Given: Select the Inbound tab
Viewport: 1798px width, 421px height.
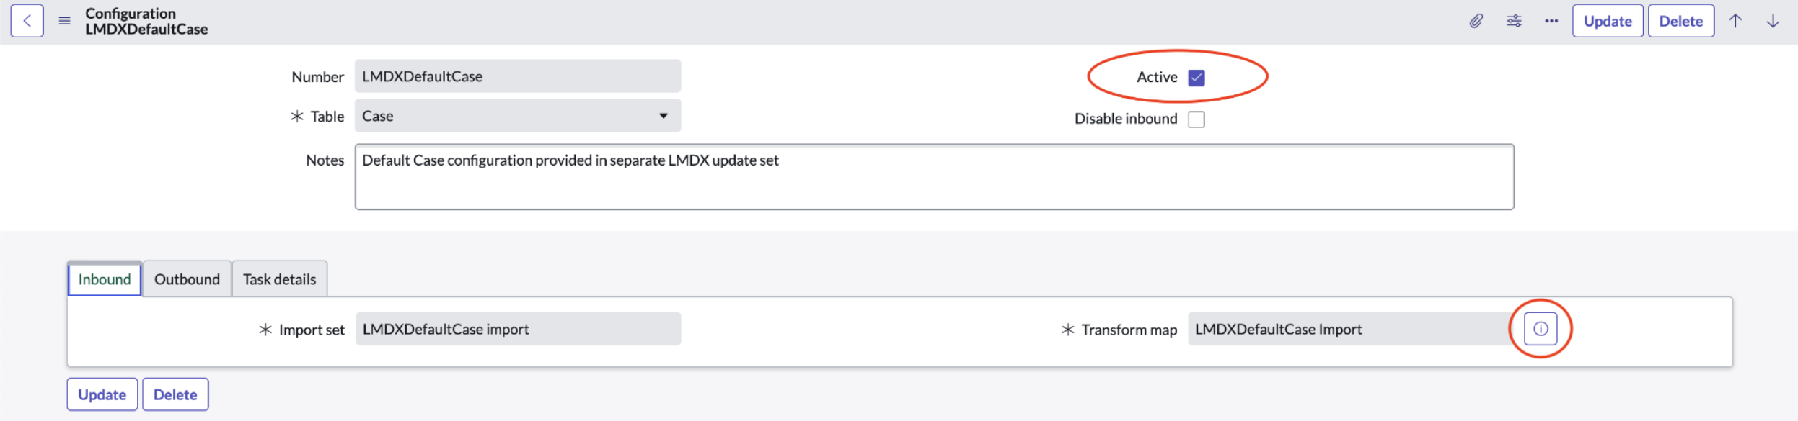Looking at the screenshot, I should 105,279.
